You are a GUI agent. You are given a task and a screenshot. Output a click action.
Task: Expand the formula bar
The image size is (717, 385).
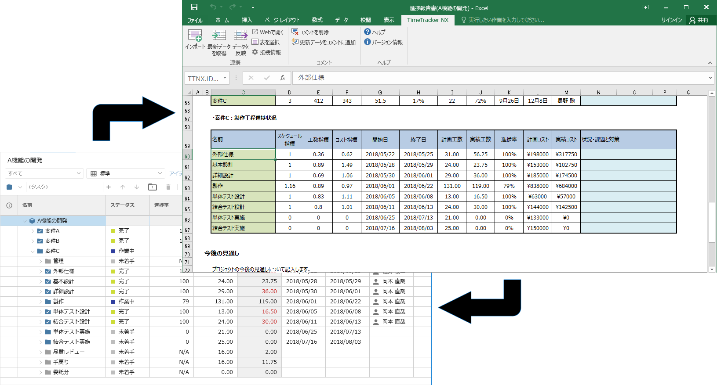(710, 78)
